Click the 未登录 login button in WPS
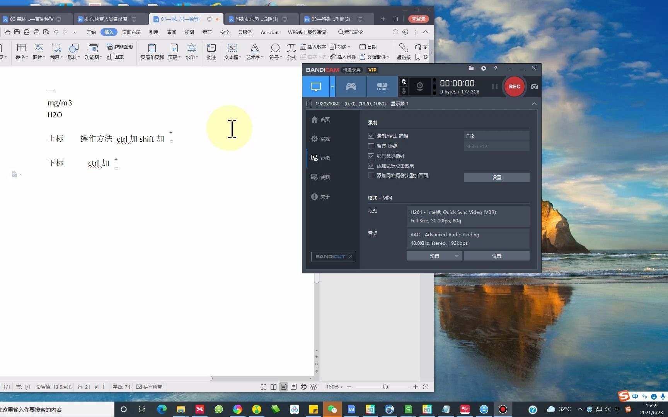This screenshot has height=417, width=668. (418, 19)
